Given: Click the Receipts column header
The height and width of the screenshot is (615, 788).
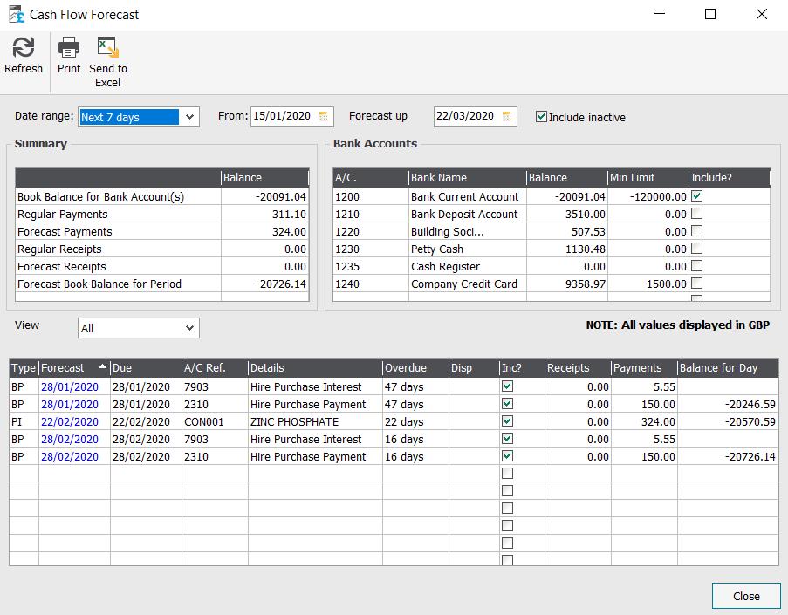Looking at the screenshot, I should (578, 368).
